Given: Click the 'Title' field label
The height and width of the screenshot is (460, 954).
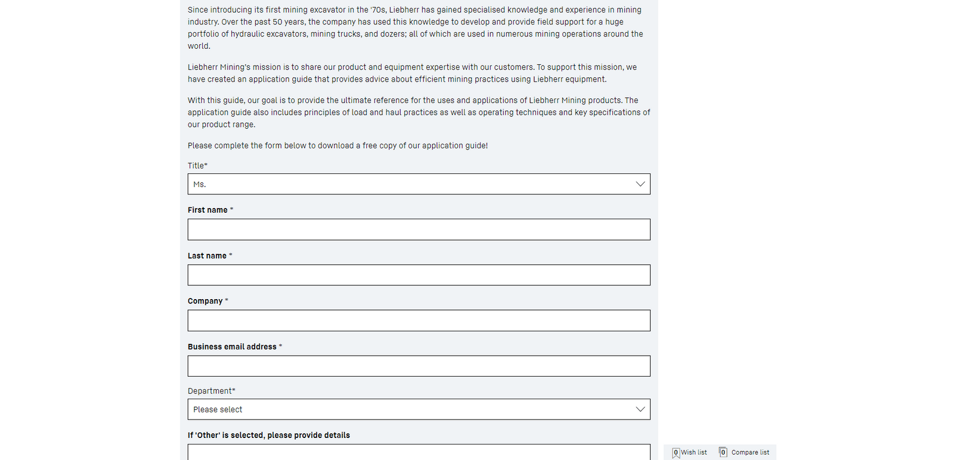Looking at the screenshot, I should point(196,166).
